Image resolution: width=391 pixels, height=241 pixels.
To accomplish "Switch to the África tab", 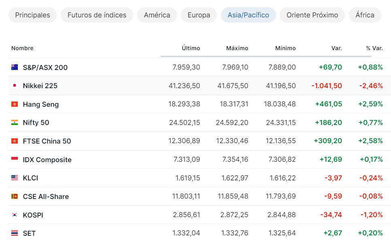I will (x=365, y=15).
